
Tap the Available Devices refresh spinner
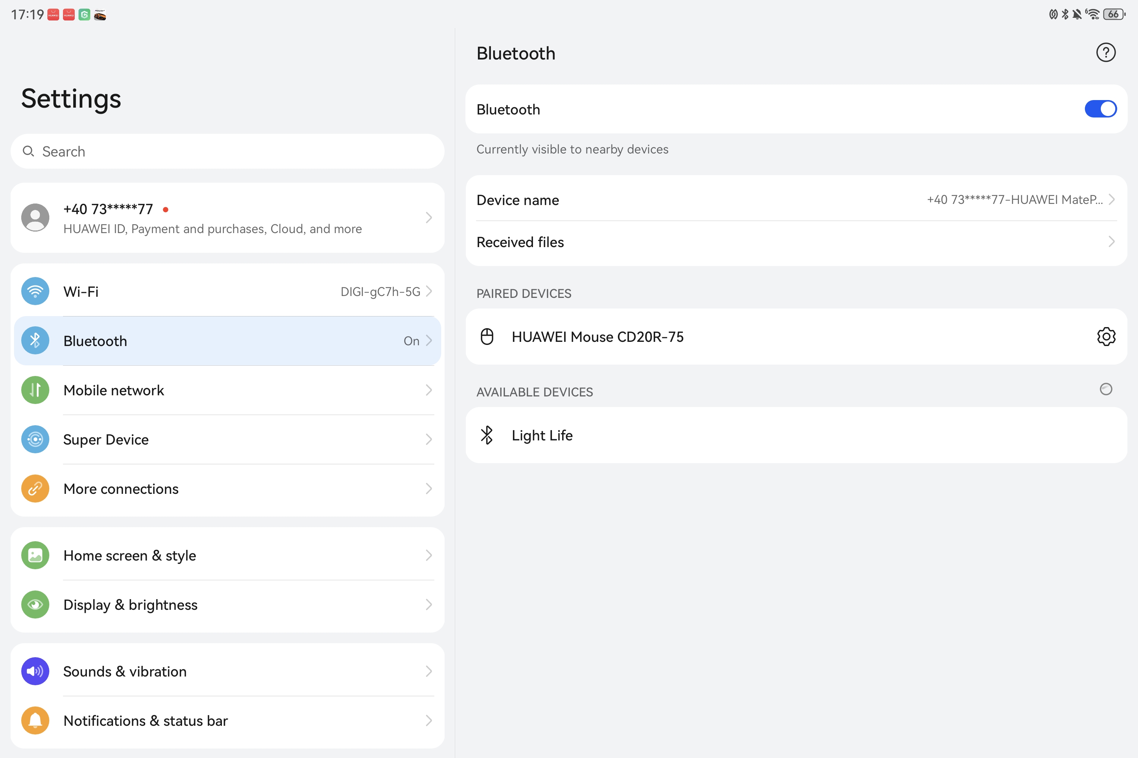point(1106,389)
